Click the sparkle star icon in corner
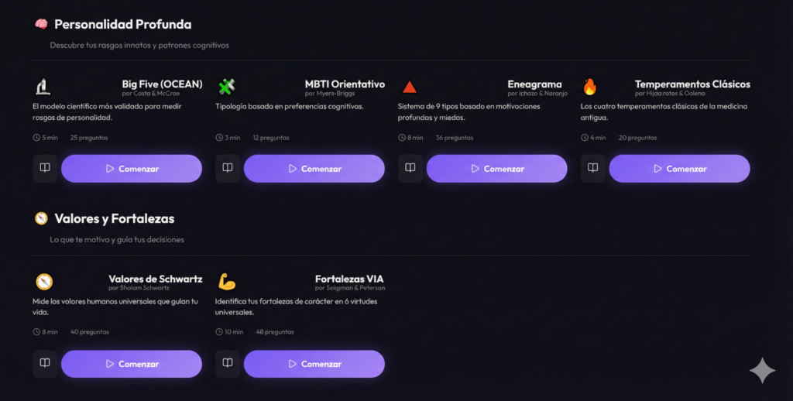Image resolution: width=793 pixels, height=401 pixels. coord(762,371)
